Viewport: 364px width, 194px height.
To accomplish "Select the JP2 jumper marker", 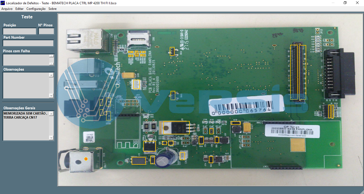I will (x=212, y=131).
